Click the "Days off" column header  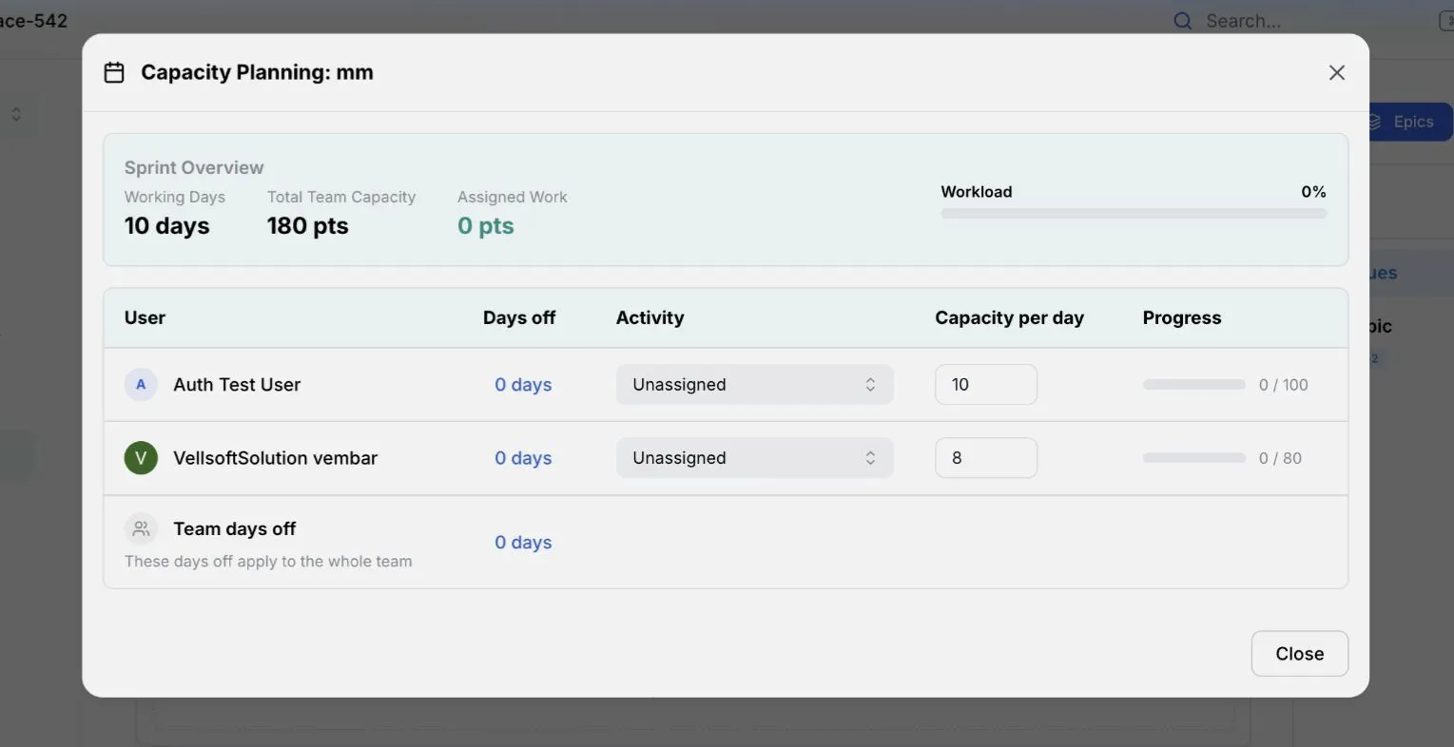(519, 318)
